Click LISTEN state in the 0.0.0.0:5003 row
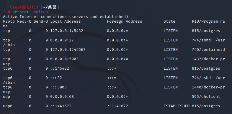This screenshot has height=114, width=232. tap(171, 59)
